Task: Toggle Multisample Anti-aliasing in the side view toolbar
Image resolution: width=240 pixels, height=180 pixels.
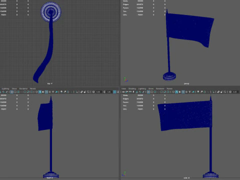Action: (204, 92)
